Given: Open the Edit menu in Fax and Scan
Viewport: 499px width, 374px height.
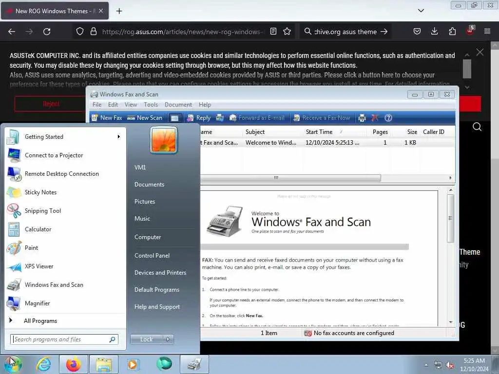Looking at the screenshot, I should pos(113,105).
